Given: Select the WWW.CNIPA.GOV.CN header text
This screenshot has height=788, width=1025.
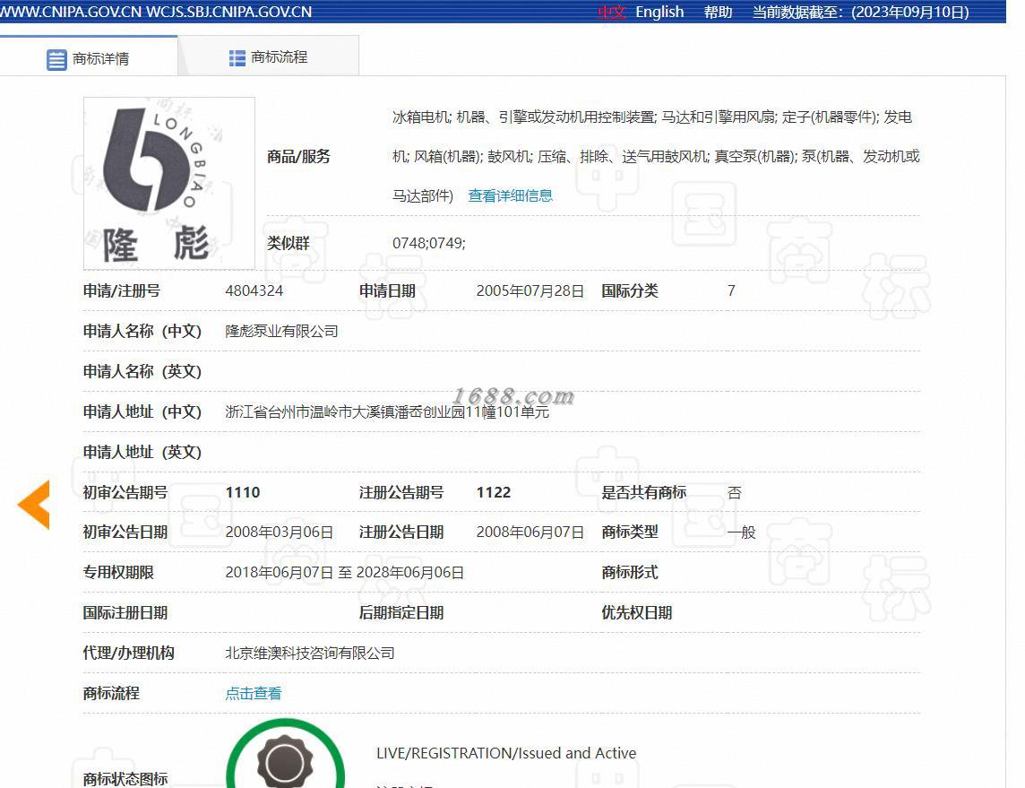Looking at the screenshot, I should [72, 12].
